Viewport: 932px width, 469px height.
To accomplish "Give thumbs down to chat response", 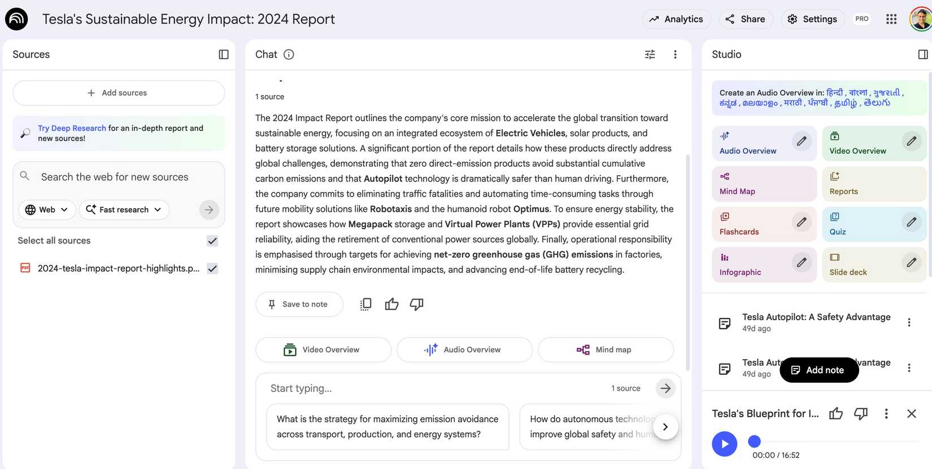I will tap(417, 304).
